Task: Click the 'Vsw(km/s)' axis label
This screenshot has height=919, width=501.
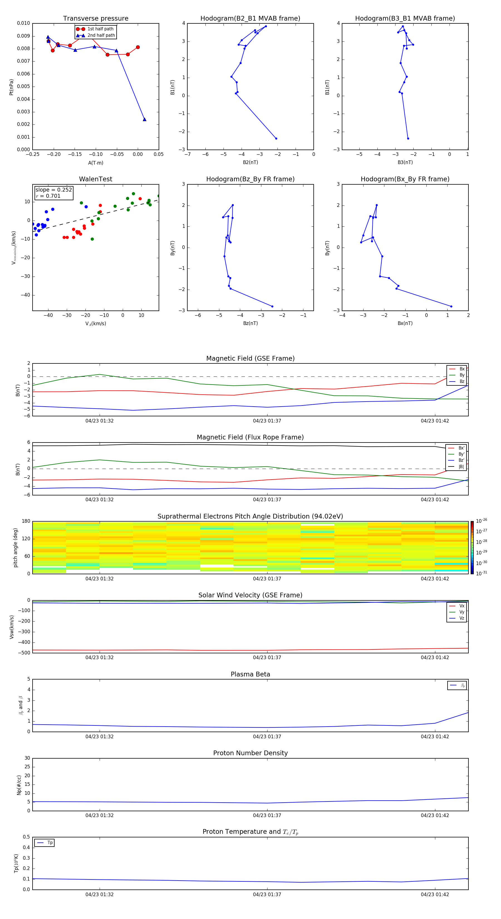Action: (x=11, y=627)
